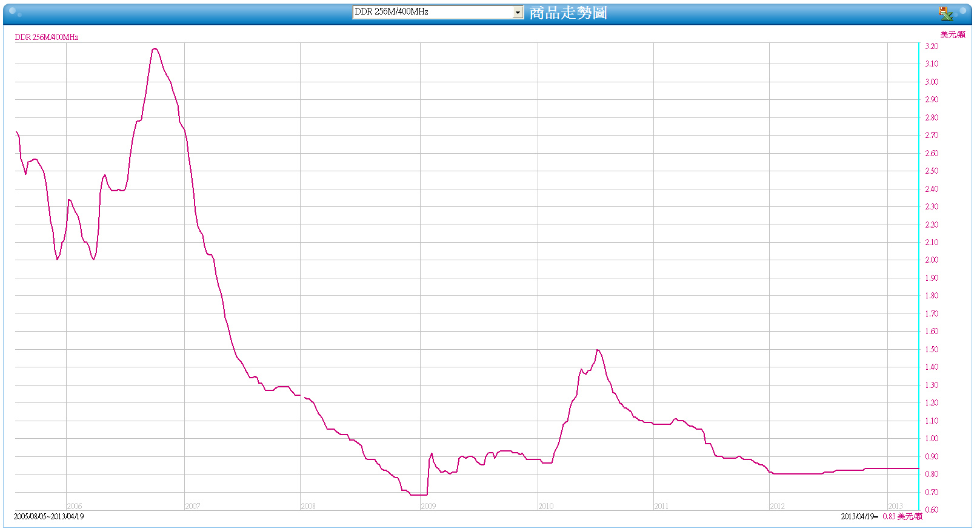Click the 3.20 value on the price axis
Screen dimensions: 977x532
[932, 46]
